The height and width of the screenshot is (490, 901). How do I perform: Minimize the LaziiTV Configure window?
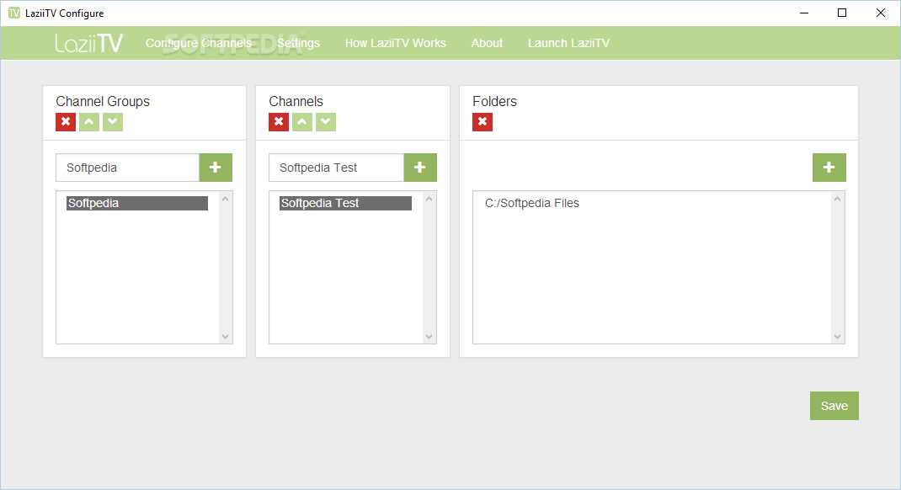click(x=804, y=13)
